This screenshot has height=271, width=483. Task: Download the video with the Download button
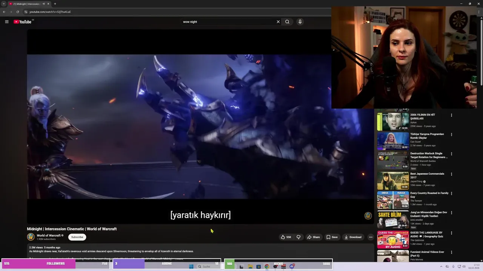353,237
